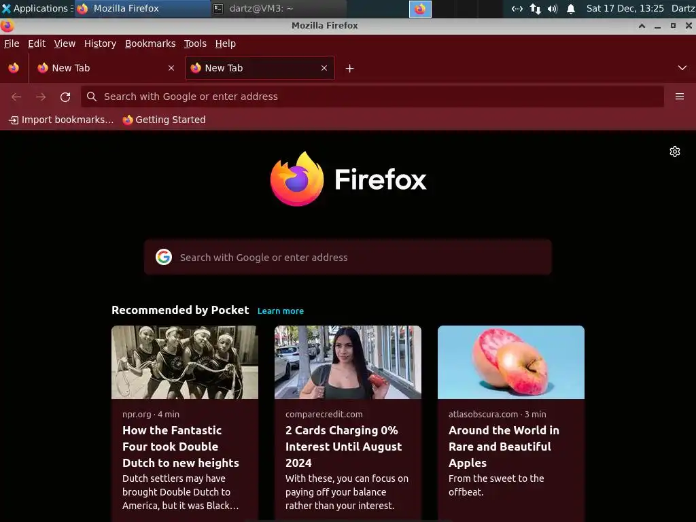Click the Google logo in search box
This screenshot has height=522, width=696.
164,257
